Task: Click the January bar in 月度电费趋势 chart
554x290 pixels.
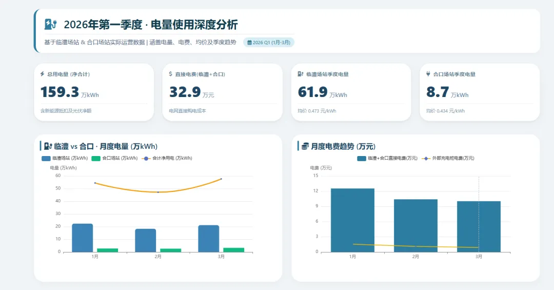Action: click(352, 220)
